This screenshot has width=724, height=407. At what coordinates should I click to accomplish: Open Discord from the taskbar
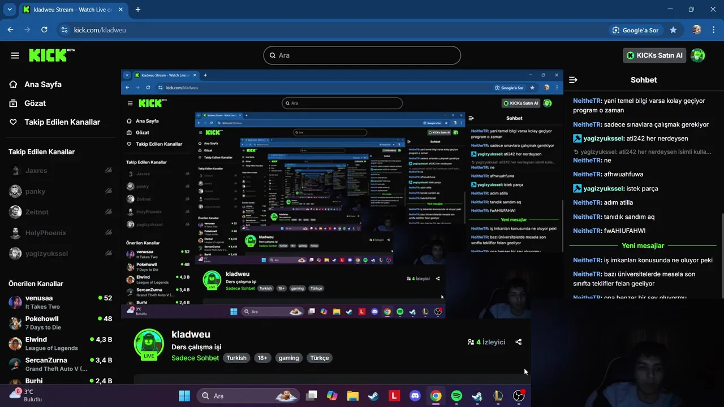pyautogui.click(x=415, y=396)
